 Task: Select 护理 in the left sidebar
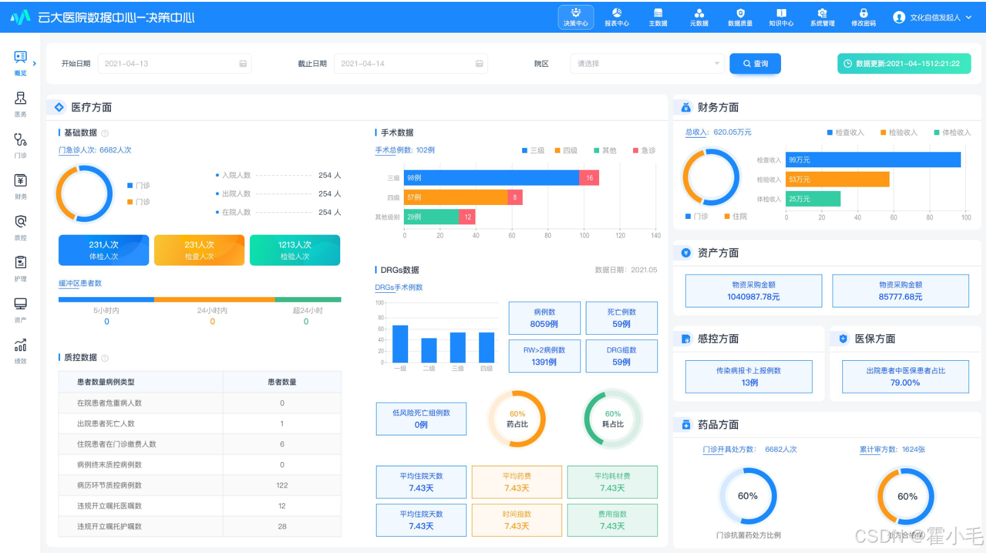[x=21, y=269]
